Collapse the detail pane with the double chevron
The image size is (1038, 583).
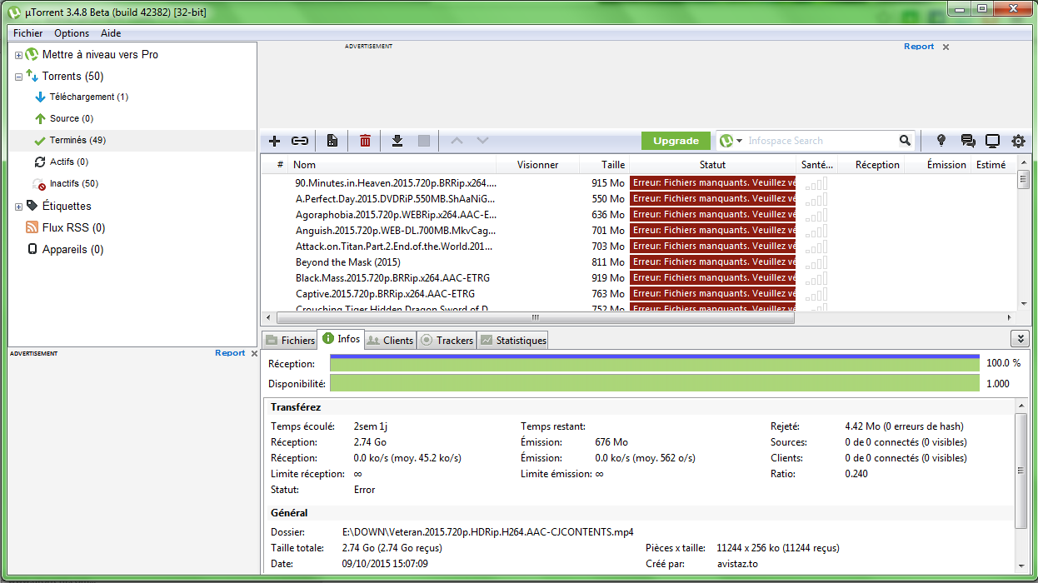click(1020, 339)
